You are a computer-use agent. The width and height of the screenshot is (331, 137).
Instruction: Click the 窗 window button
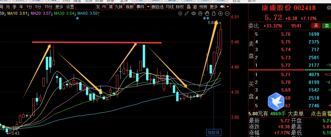(x=195, y=7)
